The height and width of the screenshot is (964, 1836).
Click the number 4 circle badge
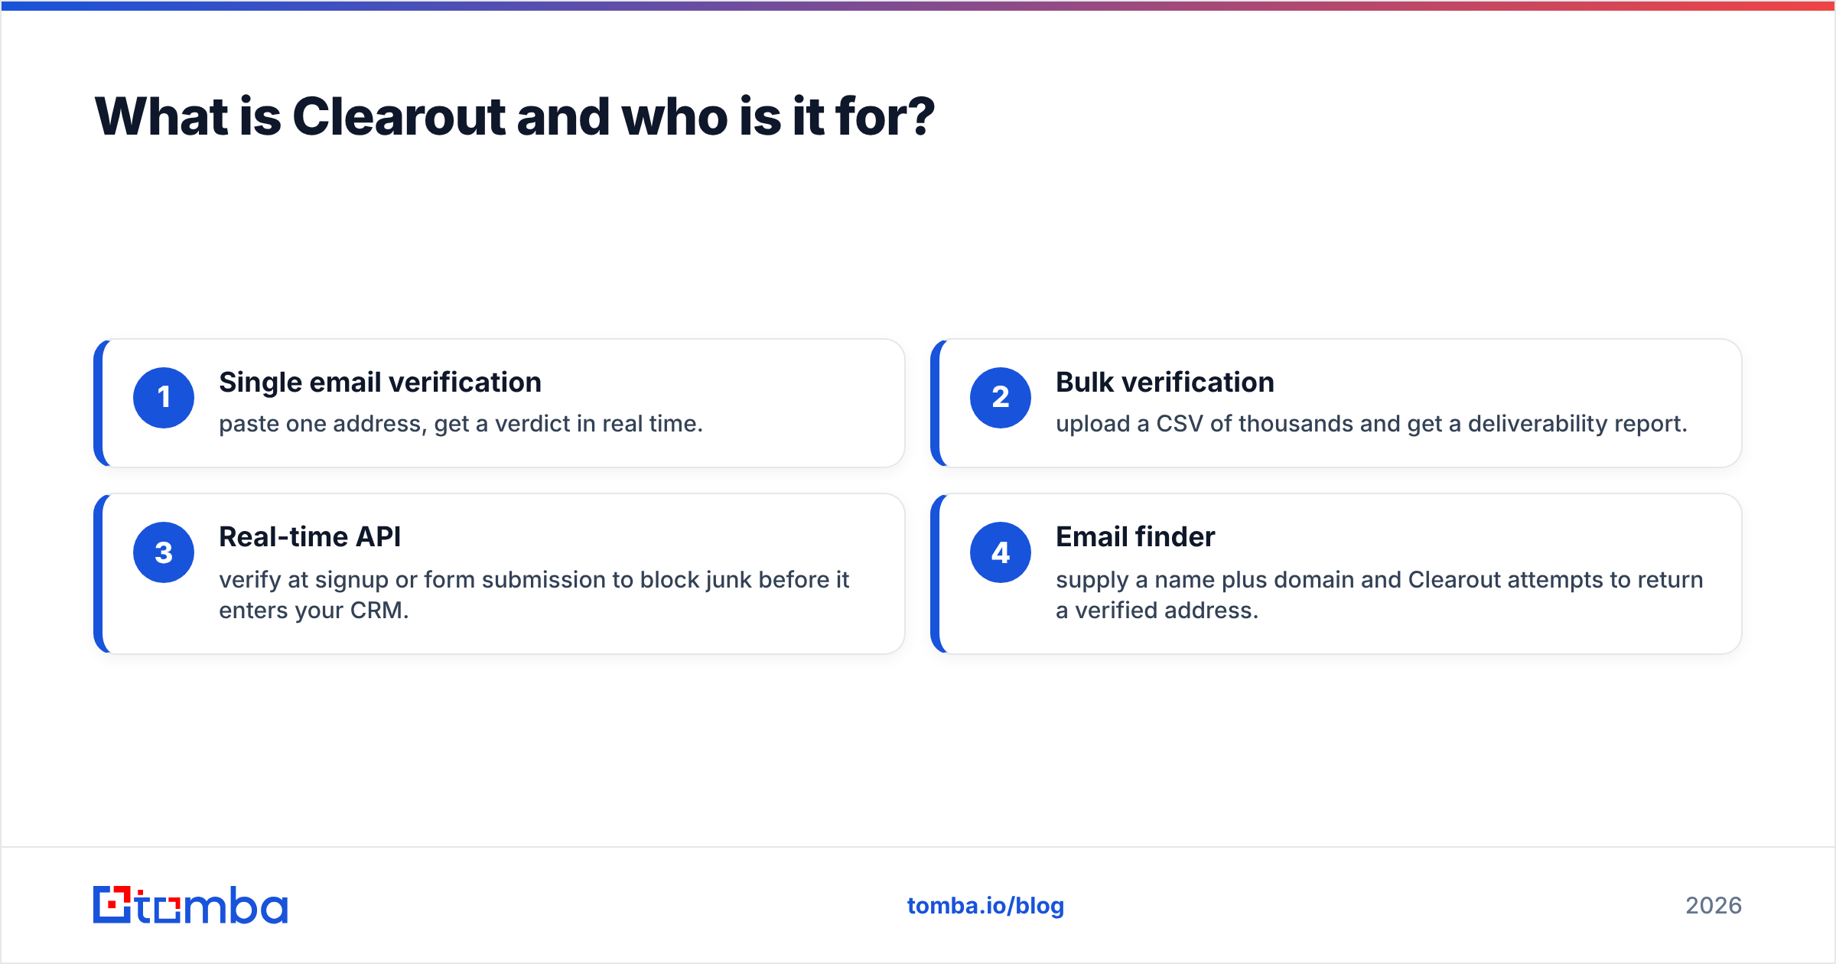[1001, 552]
